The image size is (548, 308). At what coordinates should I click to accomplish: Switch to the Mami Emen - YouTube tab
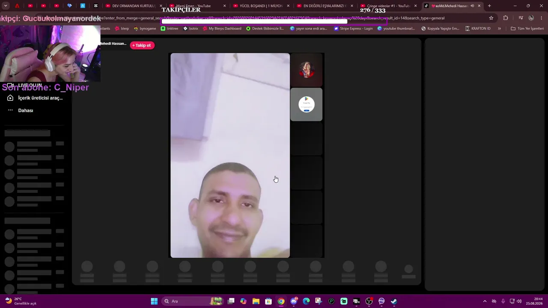point(197,6)
